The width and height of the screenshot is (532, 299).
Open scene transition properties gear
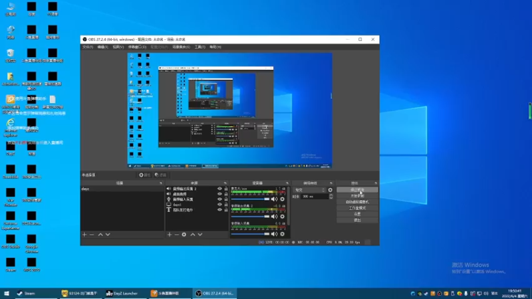click(330, 190)
